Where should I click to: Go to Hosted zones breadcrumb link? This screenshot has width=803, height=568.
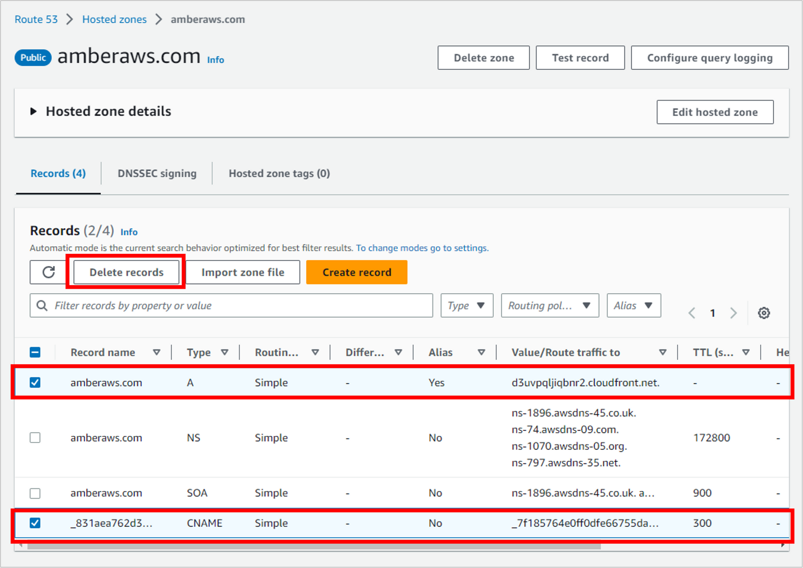(114, 19)
